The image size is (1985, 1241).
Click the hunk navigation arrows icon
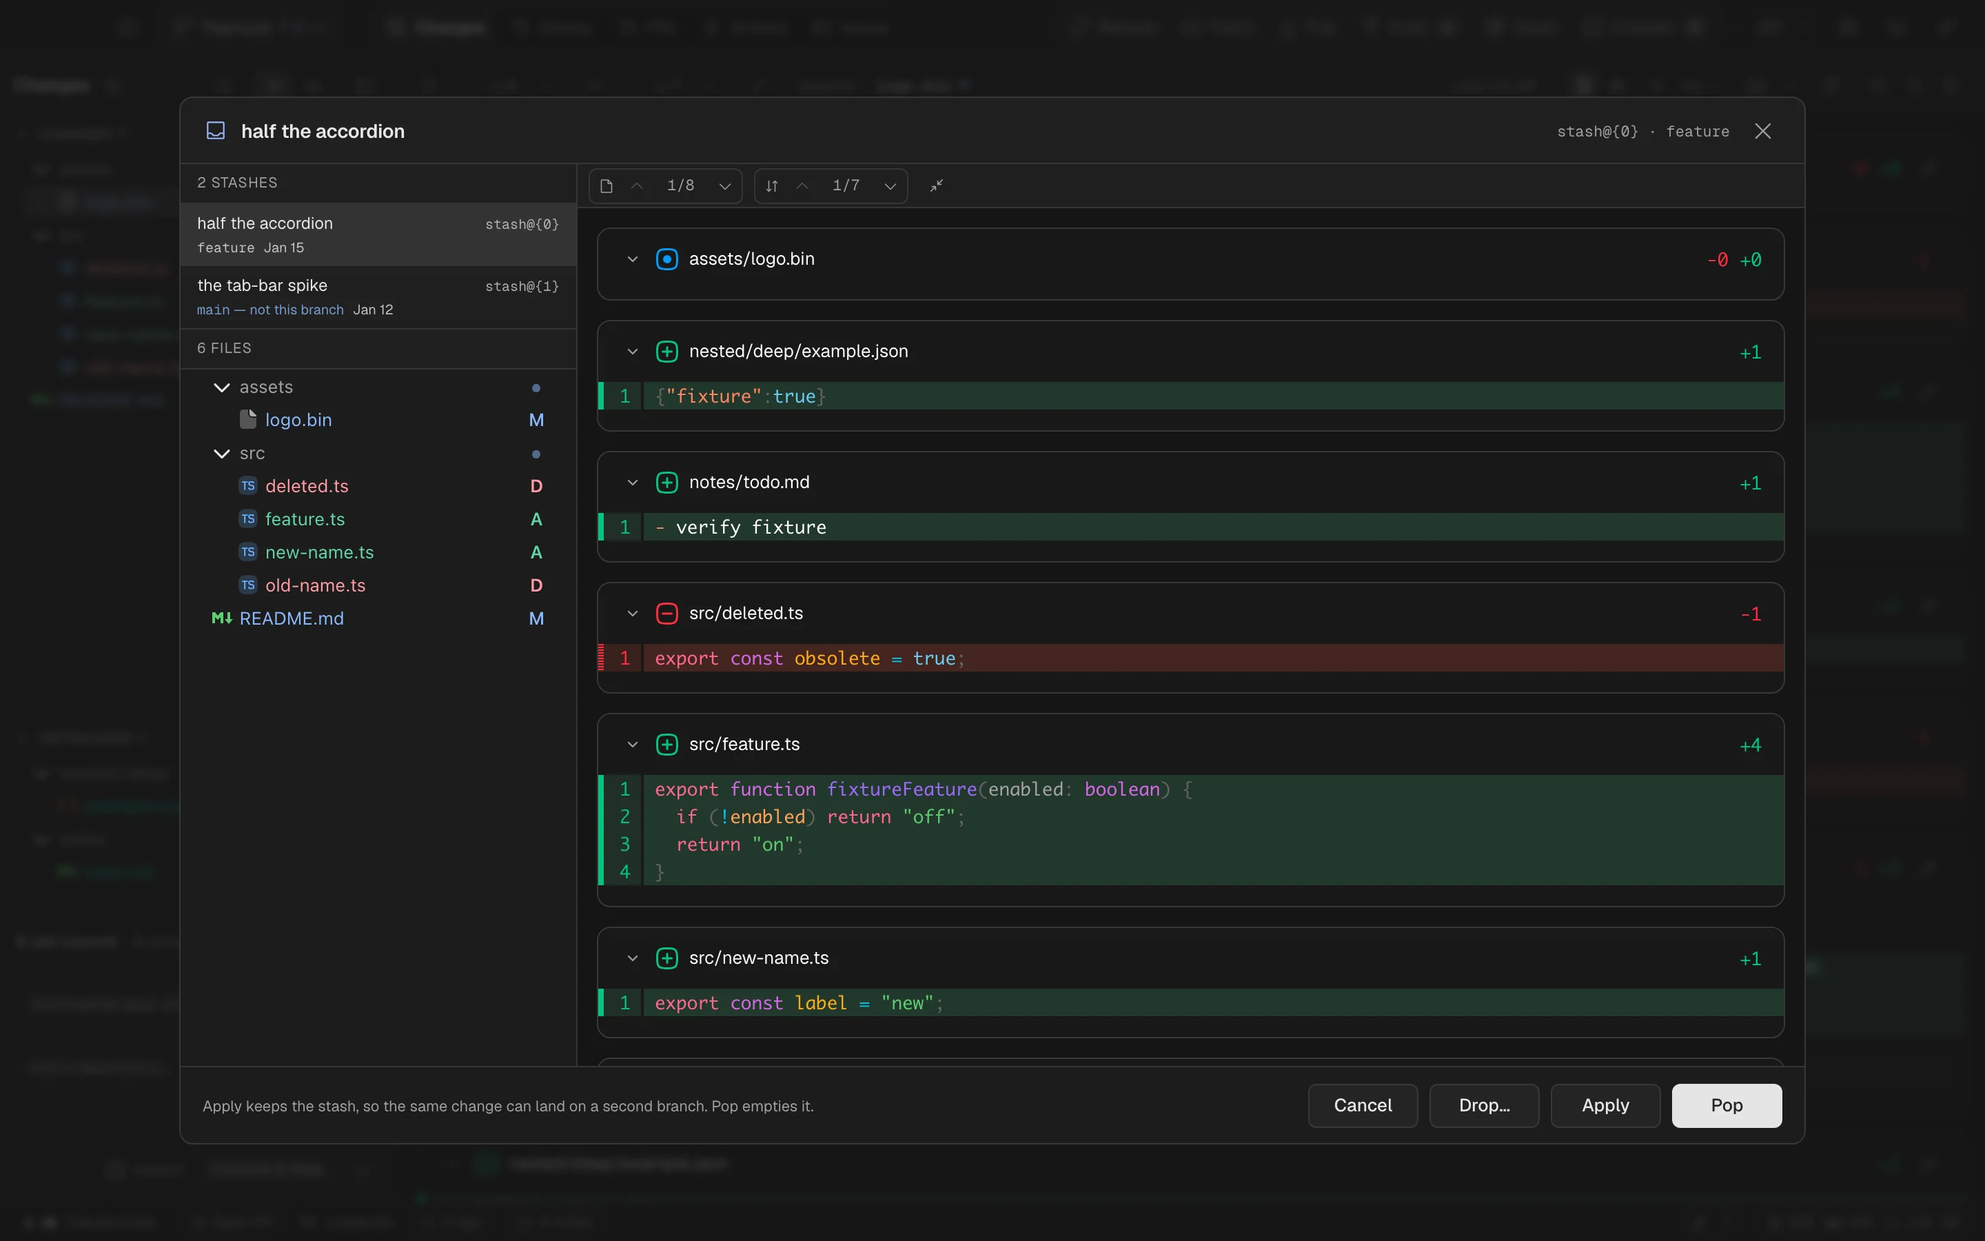pyautogui.click(x=772, y=186)
